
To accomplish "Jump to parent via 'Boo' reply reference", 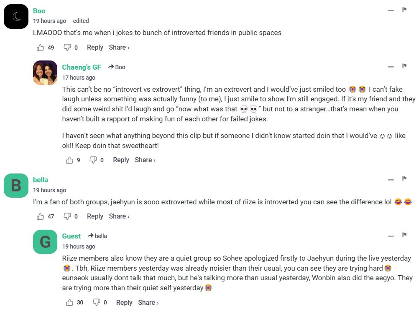I will click(x=117, y=67).
